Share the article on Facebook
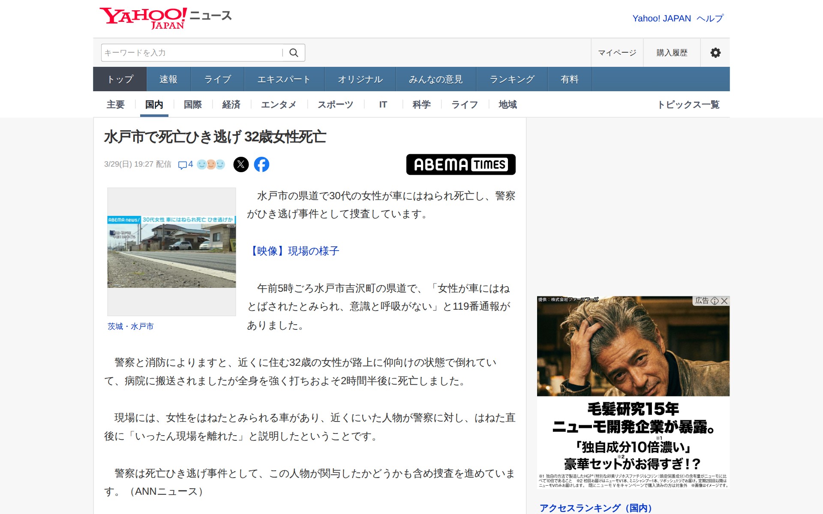Image resolution: width=823 pixels, height=514 pixels. coord(262,164)
